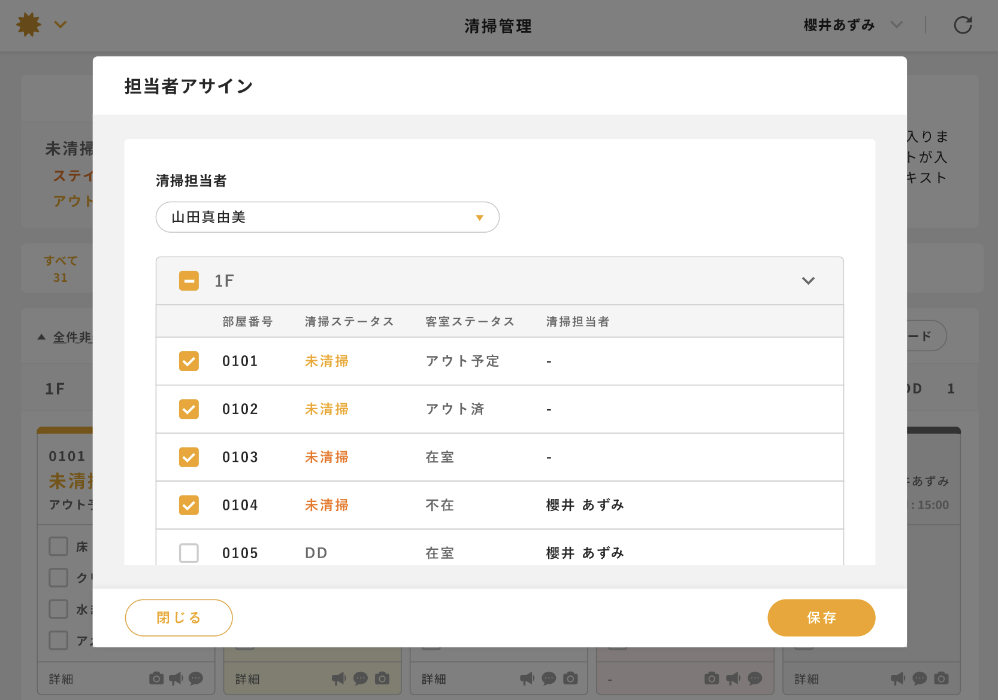This screenshot has height=700, width=998.
Task: Click the アウト予定 cell in row 0101
Action: click(462, 361)
